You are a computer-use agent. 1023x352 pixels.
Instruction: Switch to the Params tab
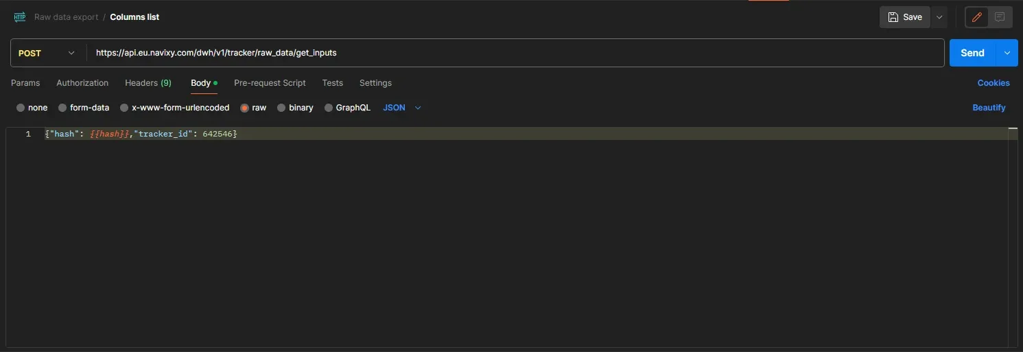pyautogui.click(x=25, y=83)
